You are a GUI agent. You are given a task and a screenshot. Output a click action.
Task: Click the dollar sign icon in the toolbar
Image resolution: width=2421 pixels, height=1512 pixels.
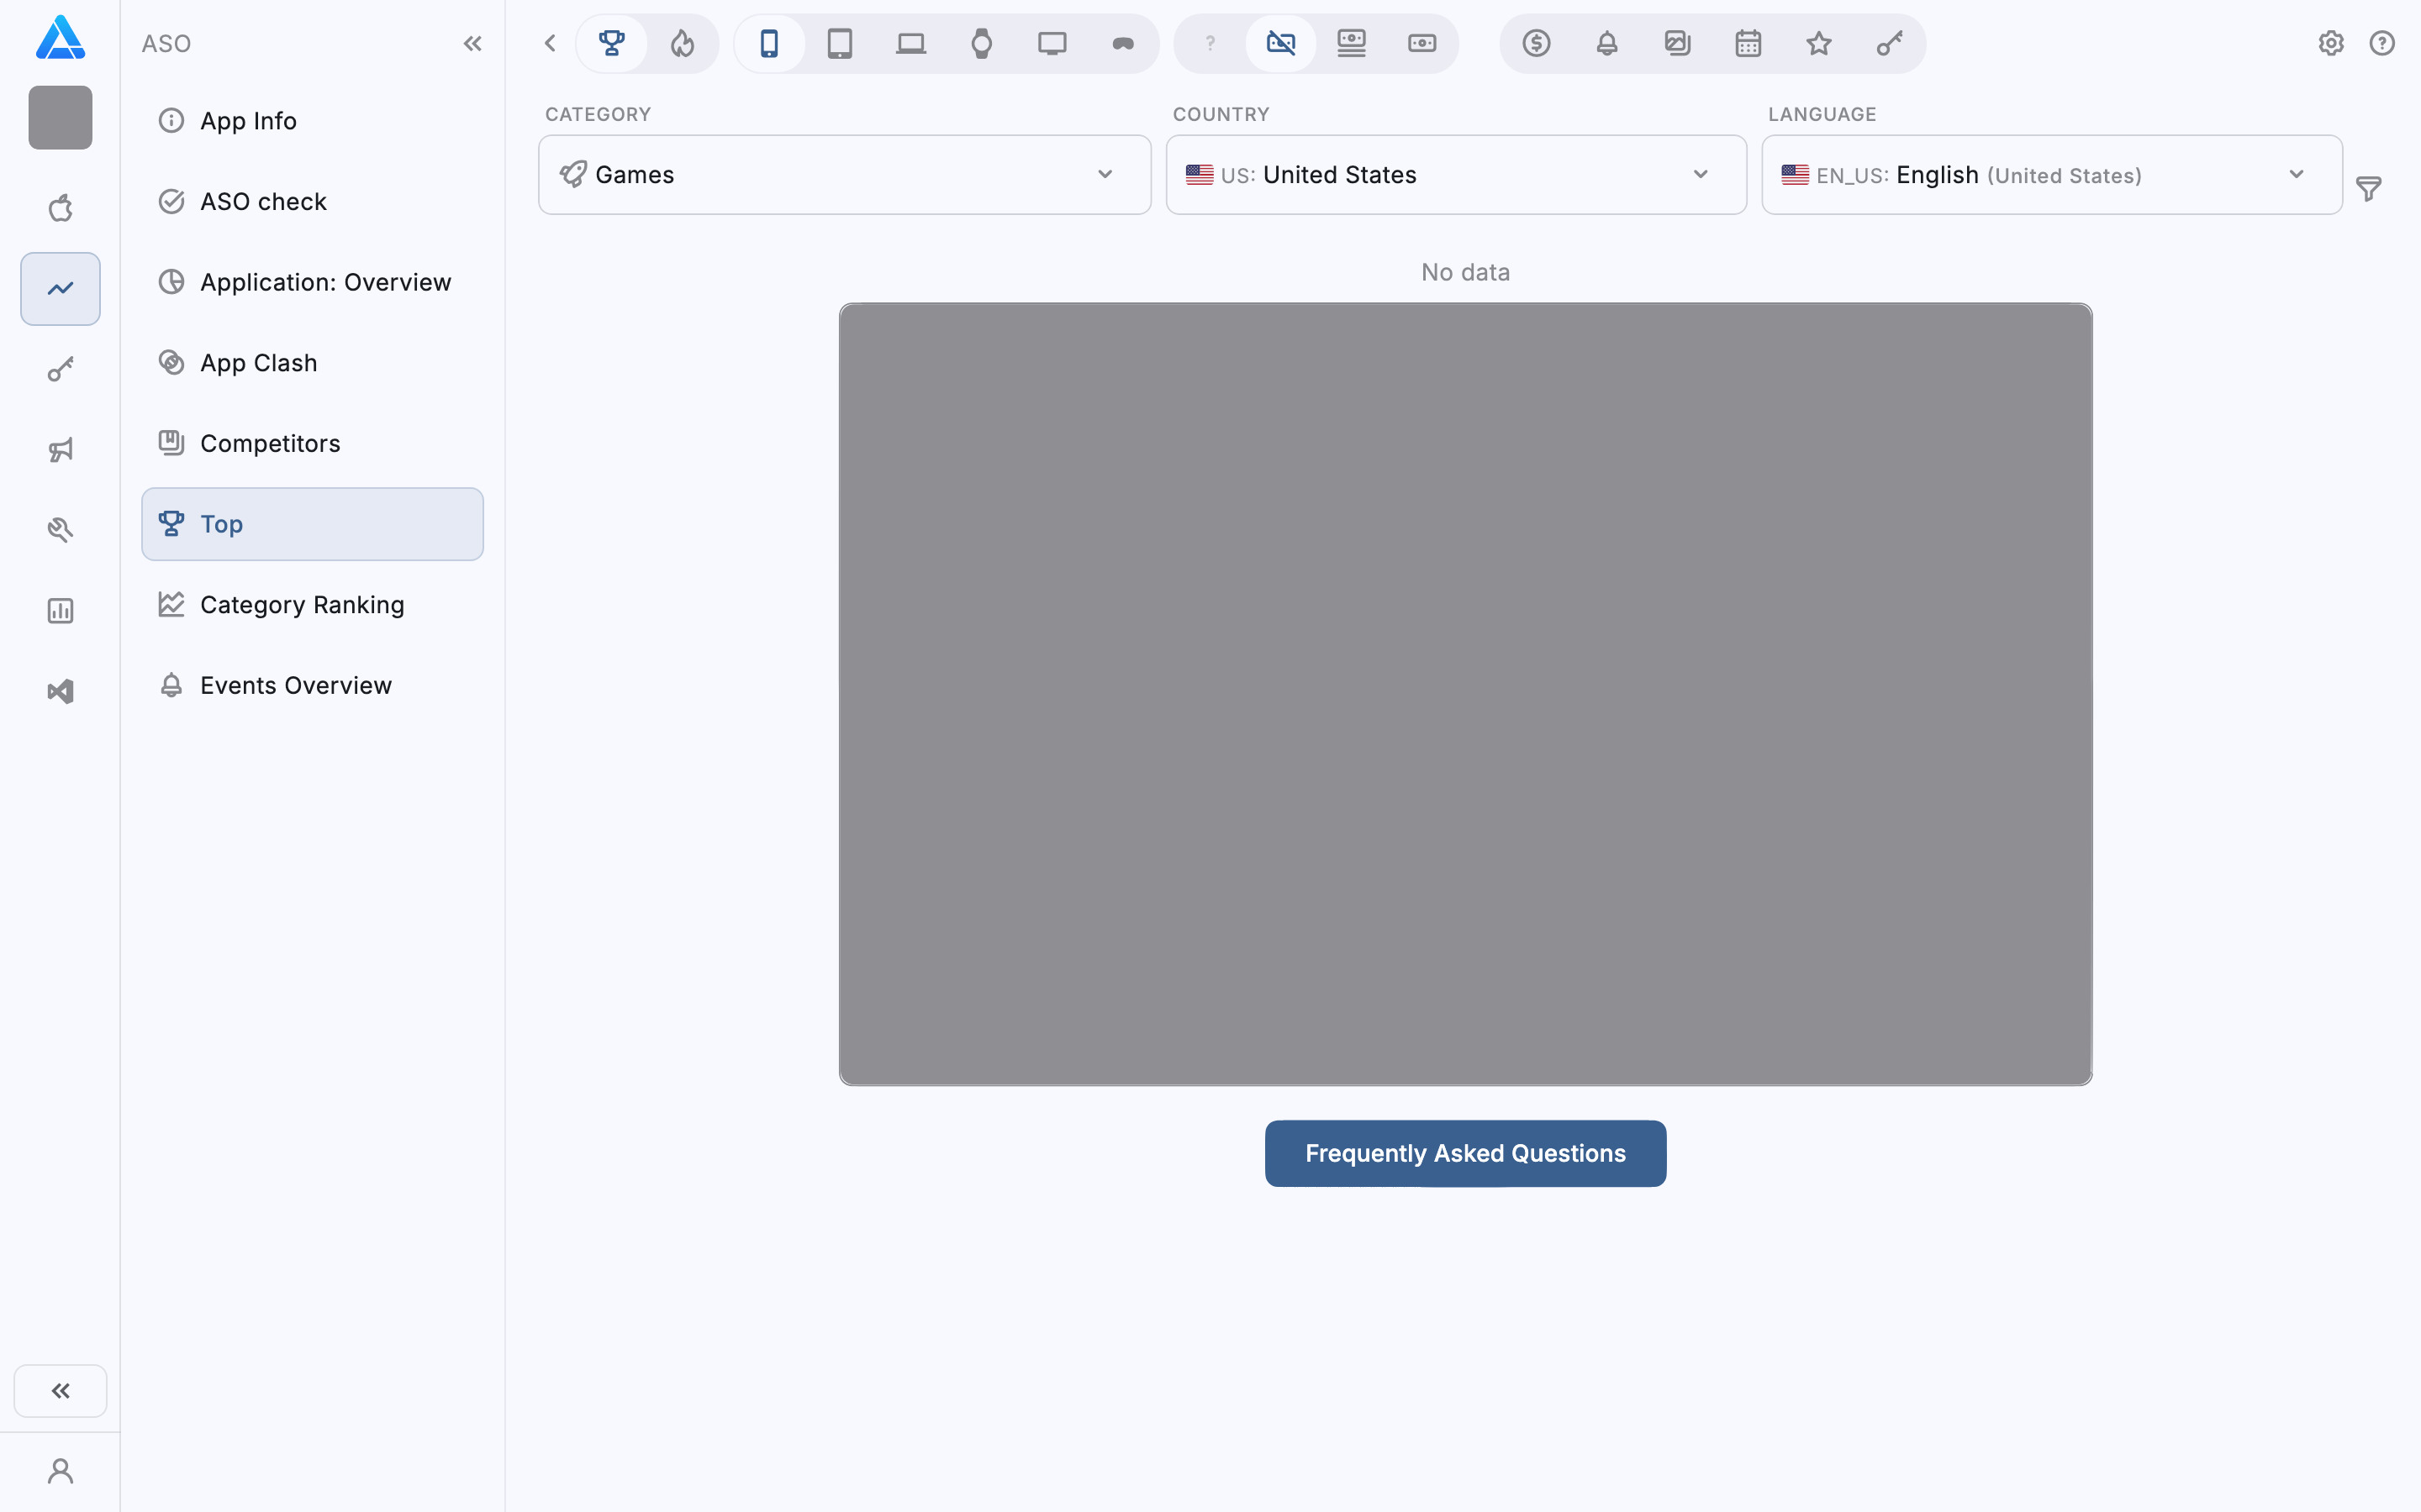(1536, 43)
